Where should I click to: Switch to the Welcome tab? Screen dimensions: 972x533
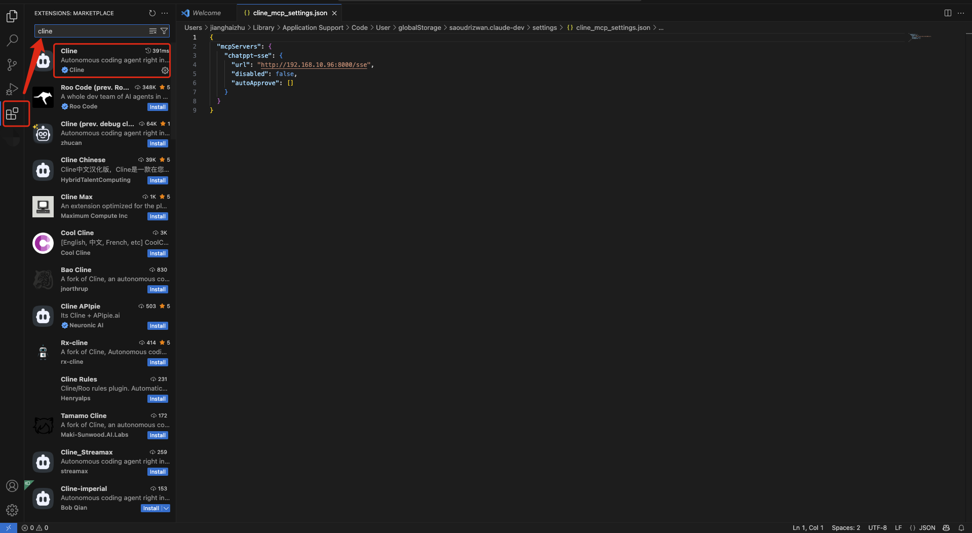tap(207, 13)
